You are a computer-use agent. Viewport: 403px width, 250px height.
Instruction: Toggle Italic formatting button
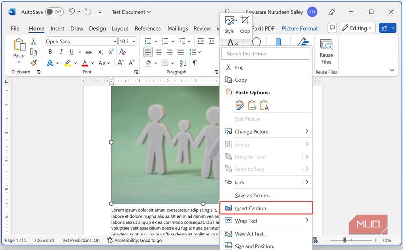[x=62, y=52]
